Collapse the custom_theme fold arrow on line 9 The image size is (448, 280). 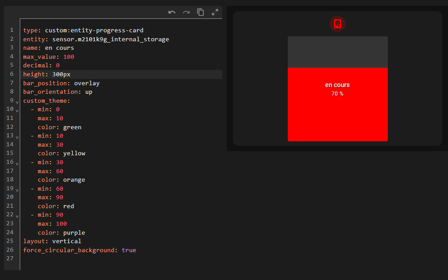(x=17, y=102)
